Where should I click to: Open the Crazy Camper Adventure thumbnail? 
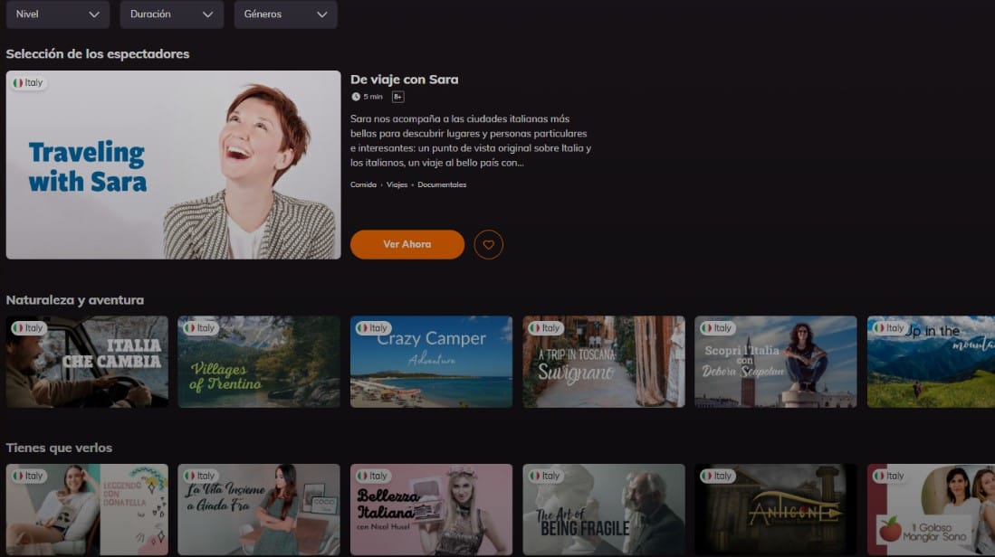(431, 362)
